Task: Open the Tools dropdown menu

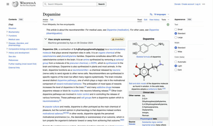Action: pyautogui.click(x=165, y=20)
